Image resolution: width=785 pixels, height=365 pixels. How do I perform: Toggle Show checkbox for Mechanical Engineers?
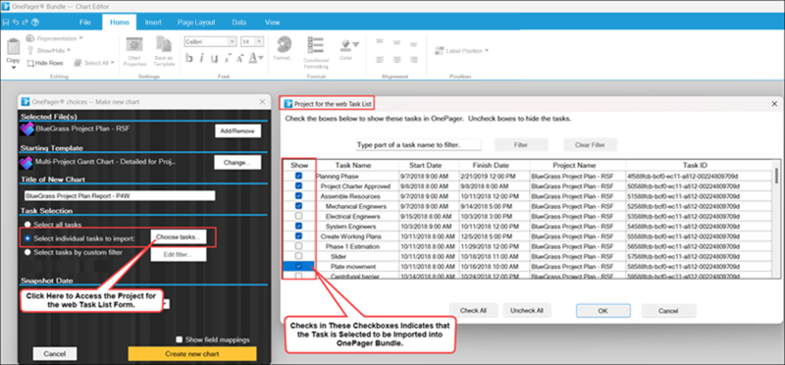pyautogui.click(x=299, y=206)
